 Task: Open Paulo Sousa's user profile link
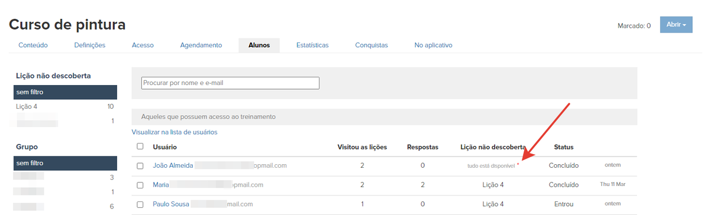(x=171, y=204)
